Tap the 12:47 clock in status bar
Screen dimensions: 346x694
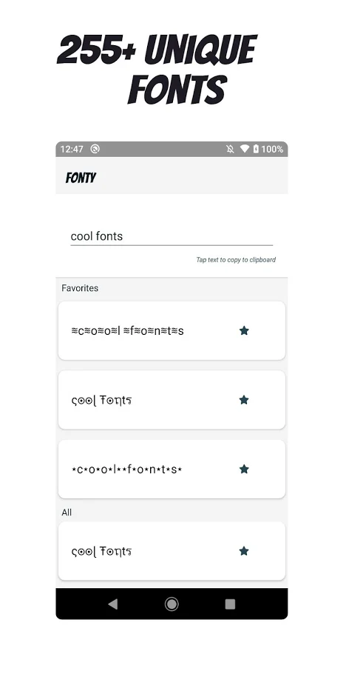[x=72, y=149]
